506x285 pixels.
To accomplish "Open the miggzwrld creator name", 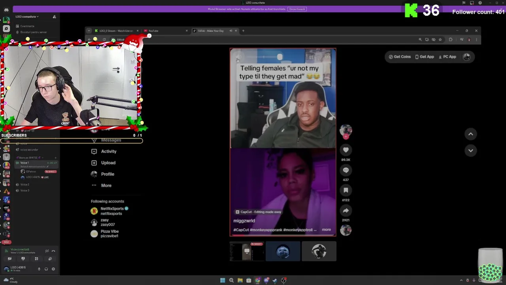I will click(244, 221).
